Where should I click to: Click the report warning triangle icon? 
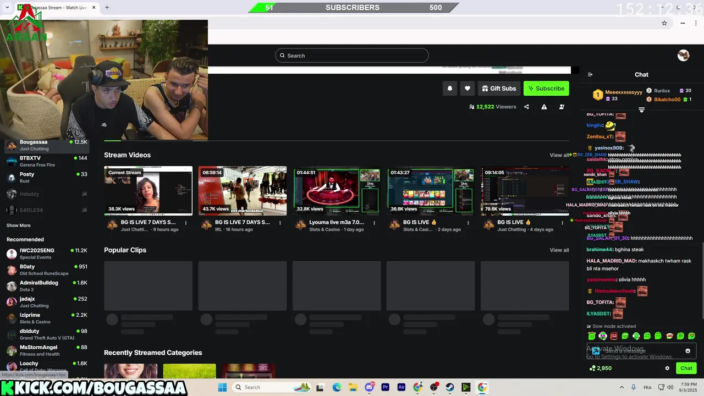(x=544, y=107)
